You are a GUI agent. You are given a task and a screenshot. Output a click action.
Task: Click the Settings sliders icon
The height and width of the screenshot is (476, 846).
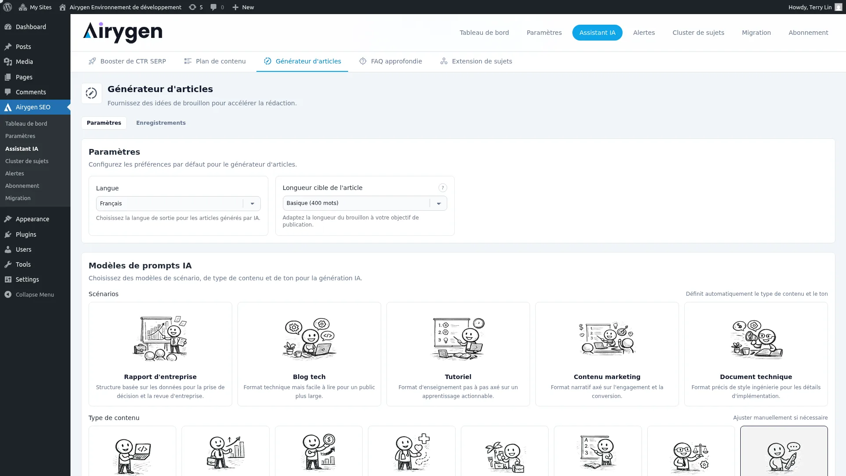pos(8,279)
